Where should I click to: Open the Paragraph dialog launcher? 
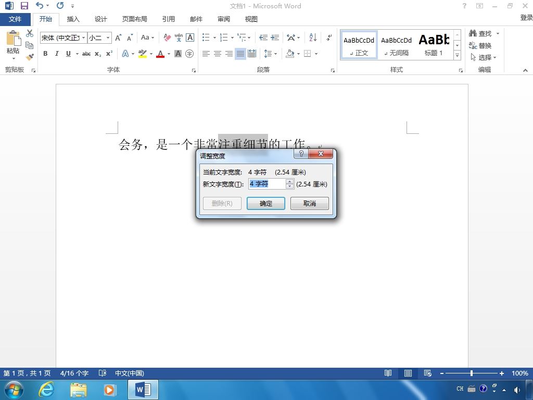click(x=333, y=70)
